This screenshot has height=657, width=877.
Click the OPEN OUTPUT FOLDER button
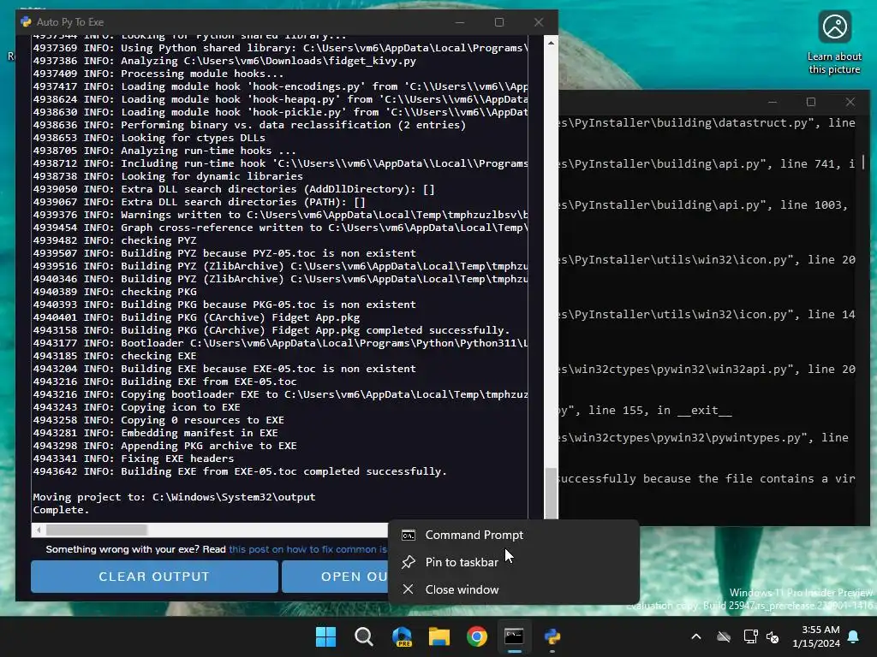[335, 577]
